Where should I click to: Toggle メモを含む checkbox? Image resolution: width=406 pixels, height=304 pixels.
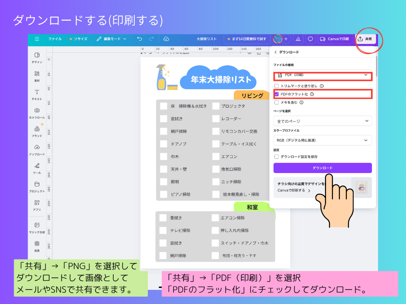click(276, 103)
